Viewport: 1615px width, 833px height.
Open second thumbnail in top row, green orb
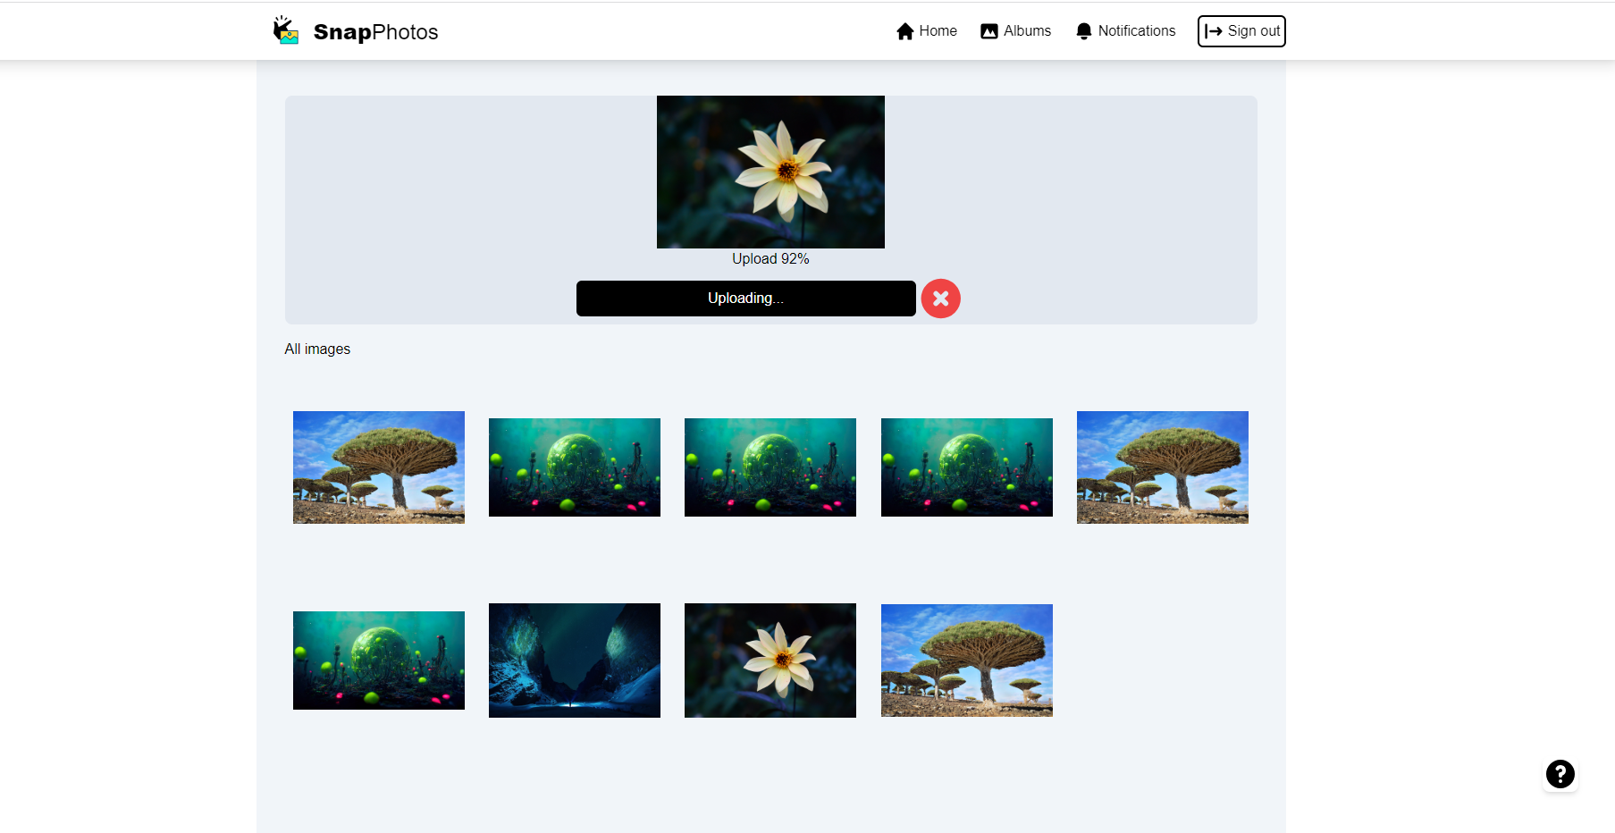click(x=575, y=467)
